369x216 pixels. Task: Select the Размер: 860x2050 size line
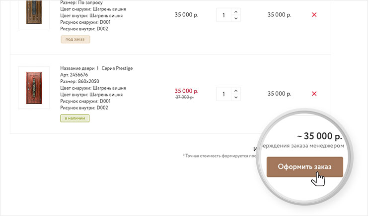coord(80,81)
